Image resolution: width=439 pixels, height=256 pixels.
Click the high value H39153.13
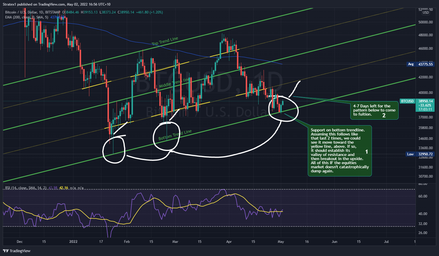(89, 12)
